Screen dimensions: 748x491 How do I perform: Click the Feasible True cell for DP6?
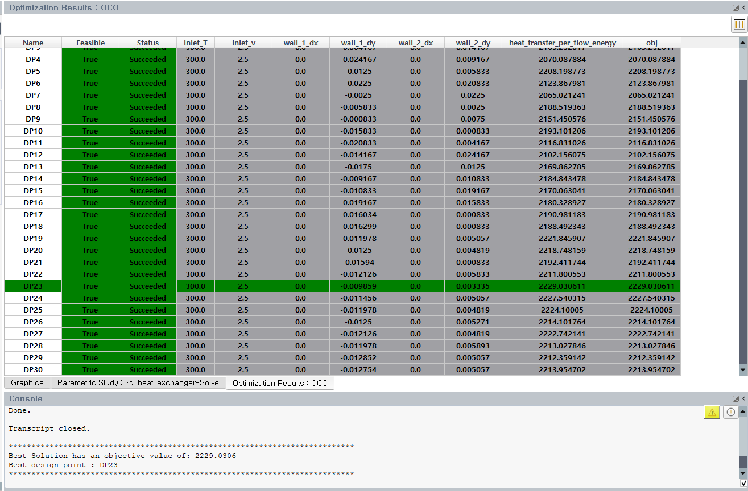[90, 83]
